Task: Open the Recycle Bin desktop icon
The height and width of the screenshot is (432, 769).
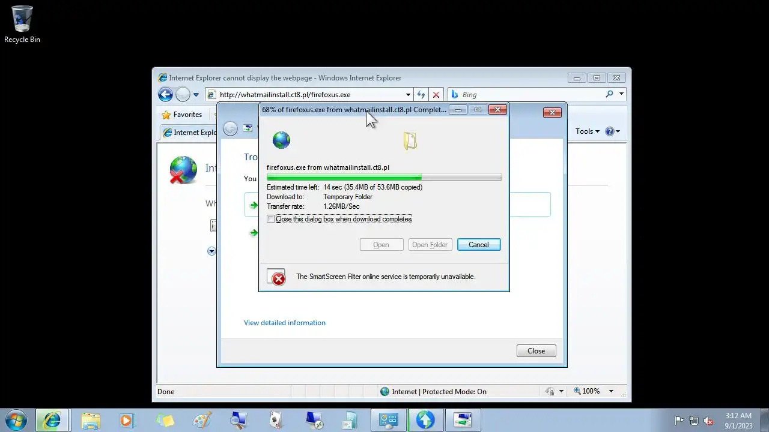Action: 22,25
